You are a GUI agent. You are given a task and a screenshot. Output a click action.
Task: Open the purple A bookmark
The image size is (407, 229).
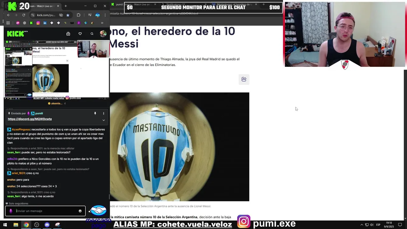point(79,23)
